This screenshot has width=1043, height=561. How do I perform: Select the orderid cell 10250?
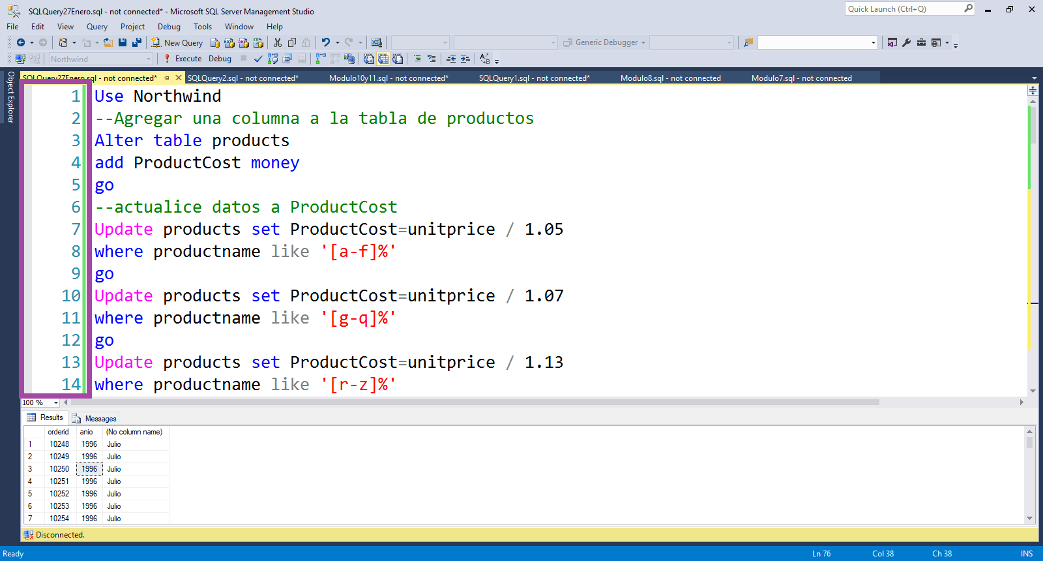[59, 469]
